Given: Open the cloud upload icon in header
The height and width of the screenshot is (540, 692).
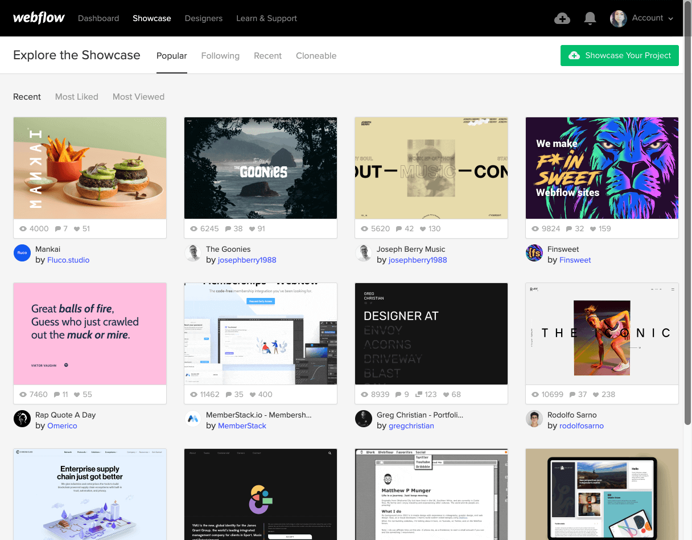Looking at the screenshot, I should 562,18.
